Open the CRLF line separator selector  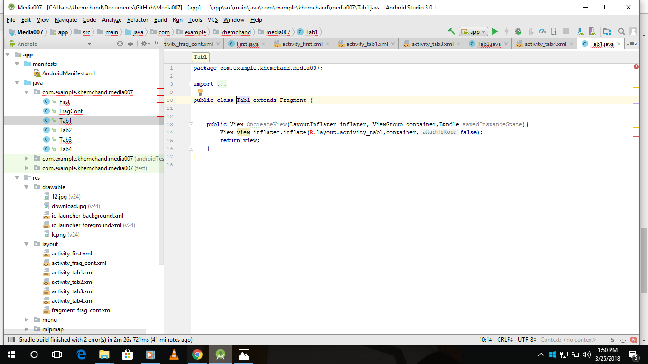click(x=505, y=340)
